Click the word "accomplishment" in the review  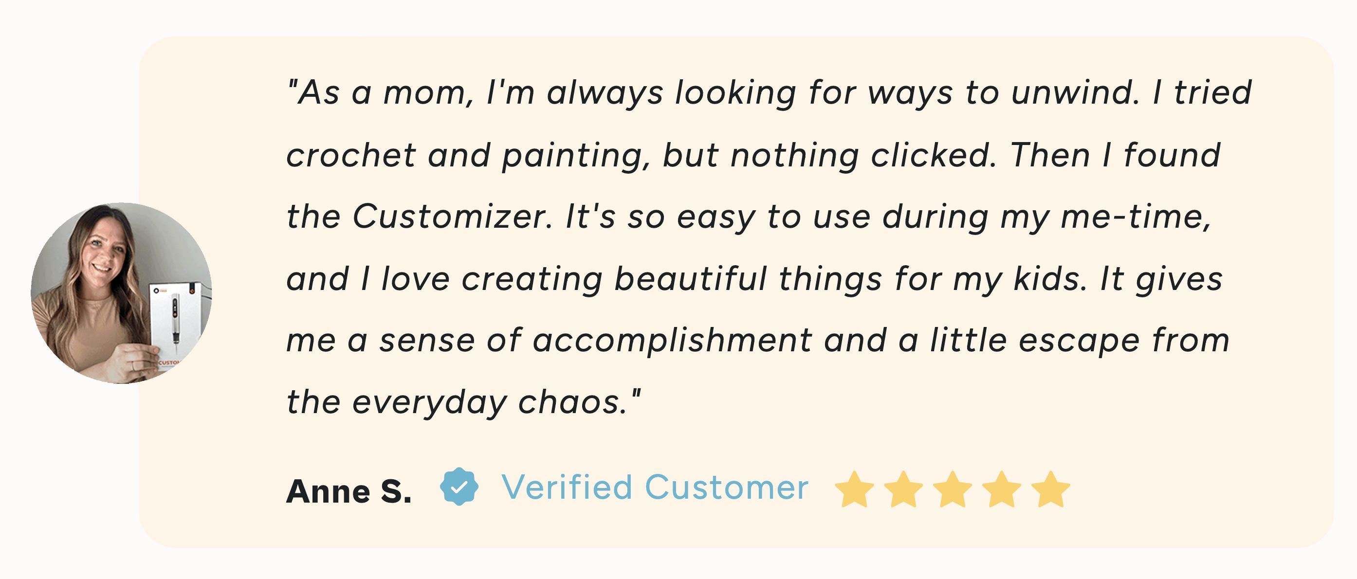[672, 341]
